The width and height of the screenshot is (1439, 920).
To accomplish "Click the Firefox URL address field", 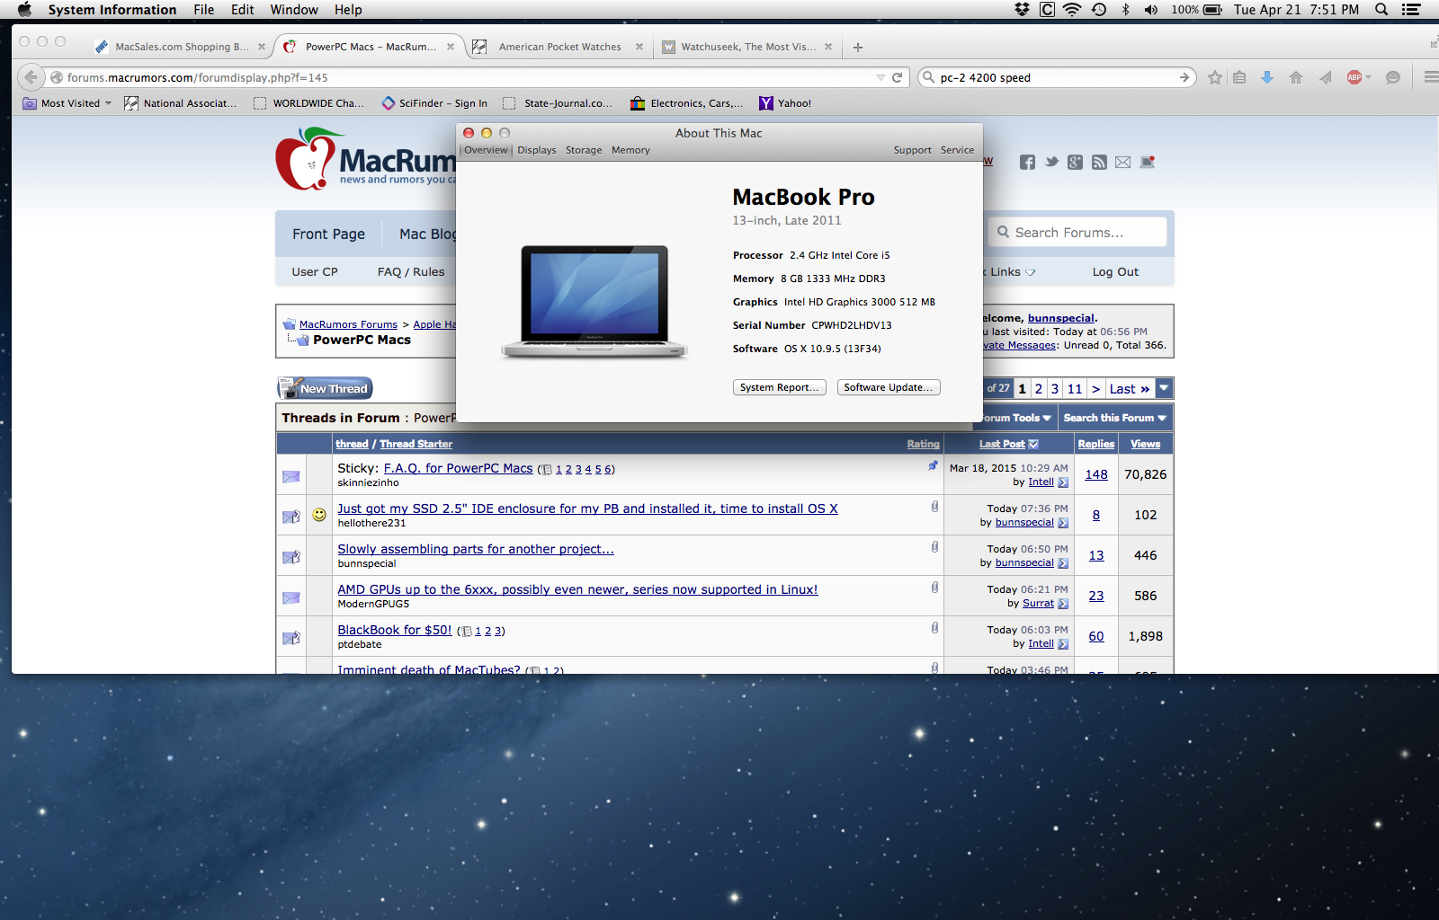I will click(x=468, y=77).
